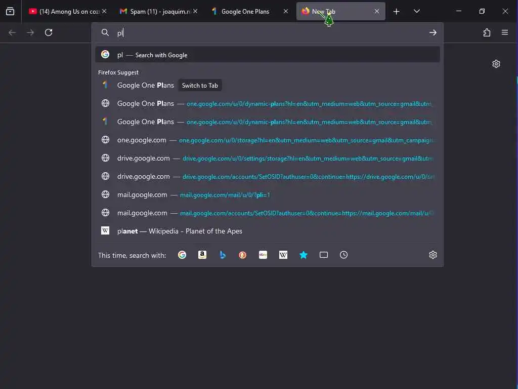518x389 pixels.
Task: Open the Extensions puzzle icon
Action: pos(487,32)
